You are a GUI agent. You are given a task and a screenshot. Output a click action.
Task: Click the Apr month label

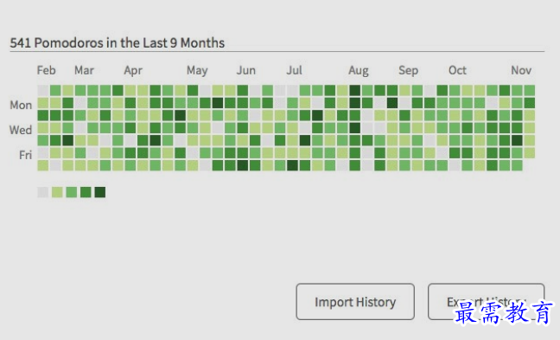pos(133,71)
